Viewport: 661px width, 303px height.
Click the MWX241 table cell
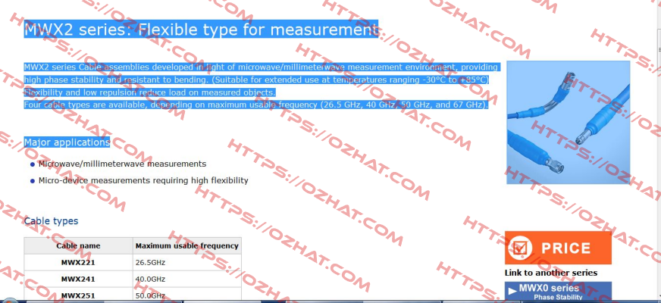click(78, 279)
